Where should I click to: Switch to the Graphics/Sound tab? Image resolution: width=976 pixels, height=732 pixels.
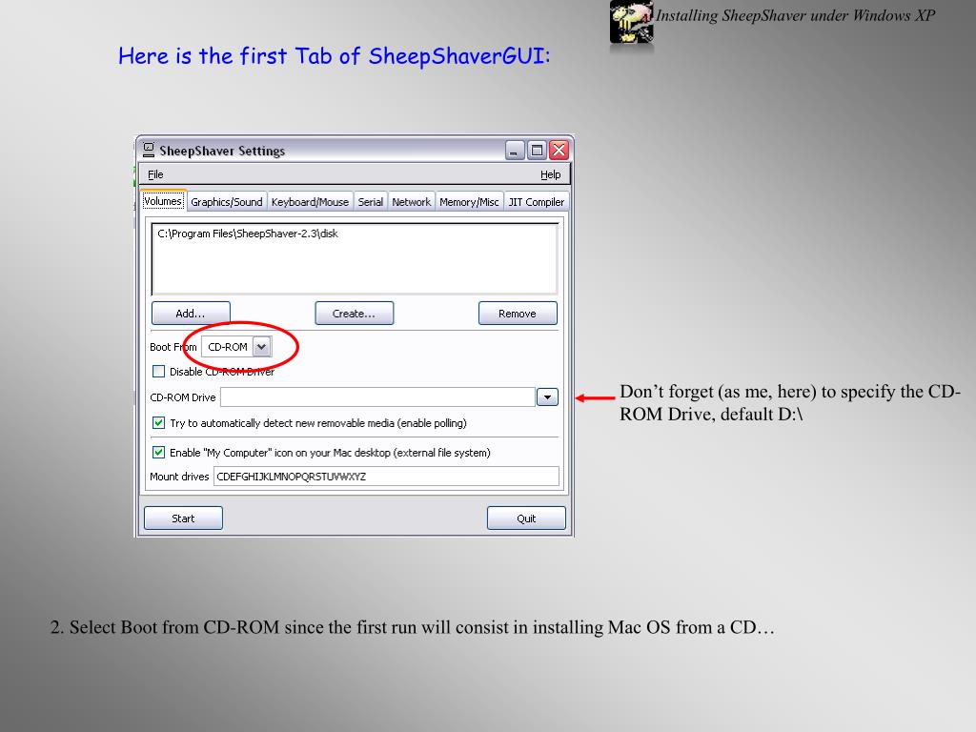(227, 202)
